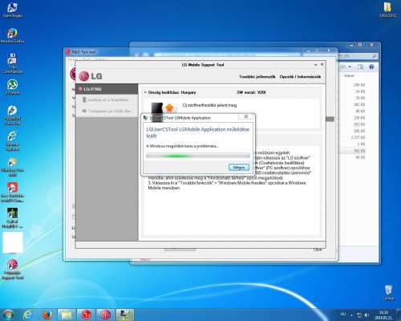Switch to the second pink LG taskbar button
Image resolution: width=401 pixels, height=321 pixels.
pyautogui.click(x=105, y=315)
